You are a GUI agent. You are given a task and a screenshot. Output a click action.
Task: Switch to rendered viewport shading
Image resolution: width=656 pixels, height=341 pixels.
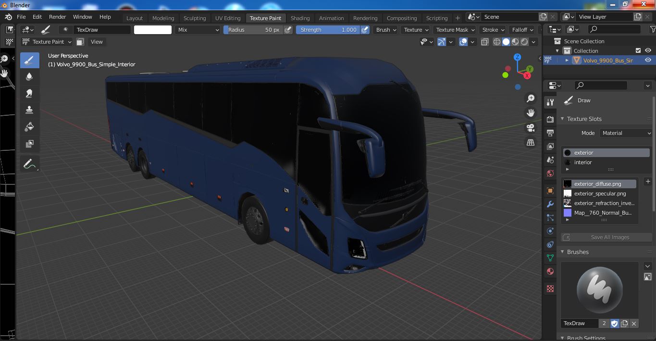point(524,42)
